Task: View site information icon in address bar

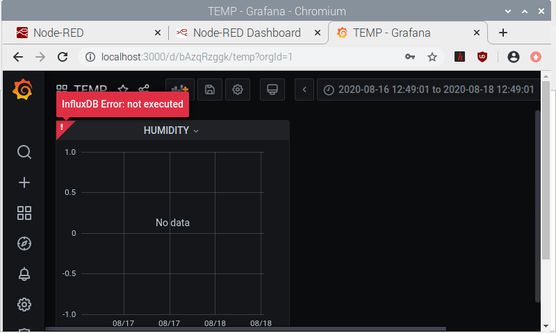Action: (90, 57)
